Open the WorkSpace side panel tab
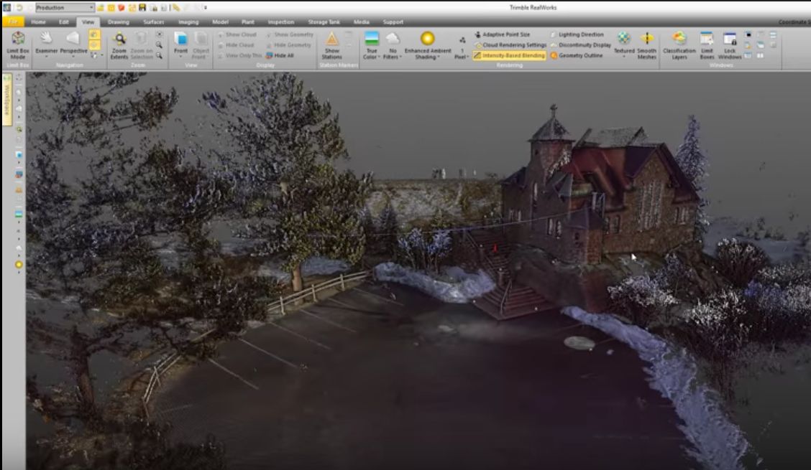811x470 pixels. [x=7, y=105]
